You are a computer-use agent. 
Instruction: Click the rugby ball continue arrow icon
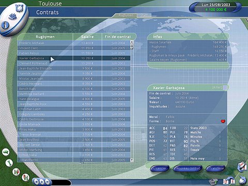click(x=242, y=180)
